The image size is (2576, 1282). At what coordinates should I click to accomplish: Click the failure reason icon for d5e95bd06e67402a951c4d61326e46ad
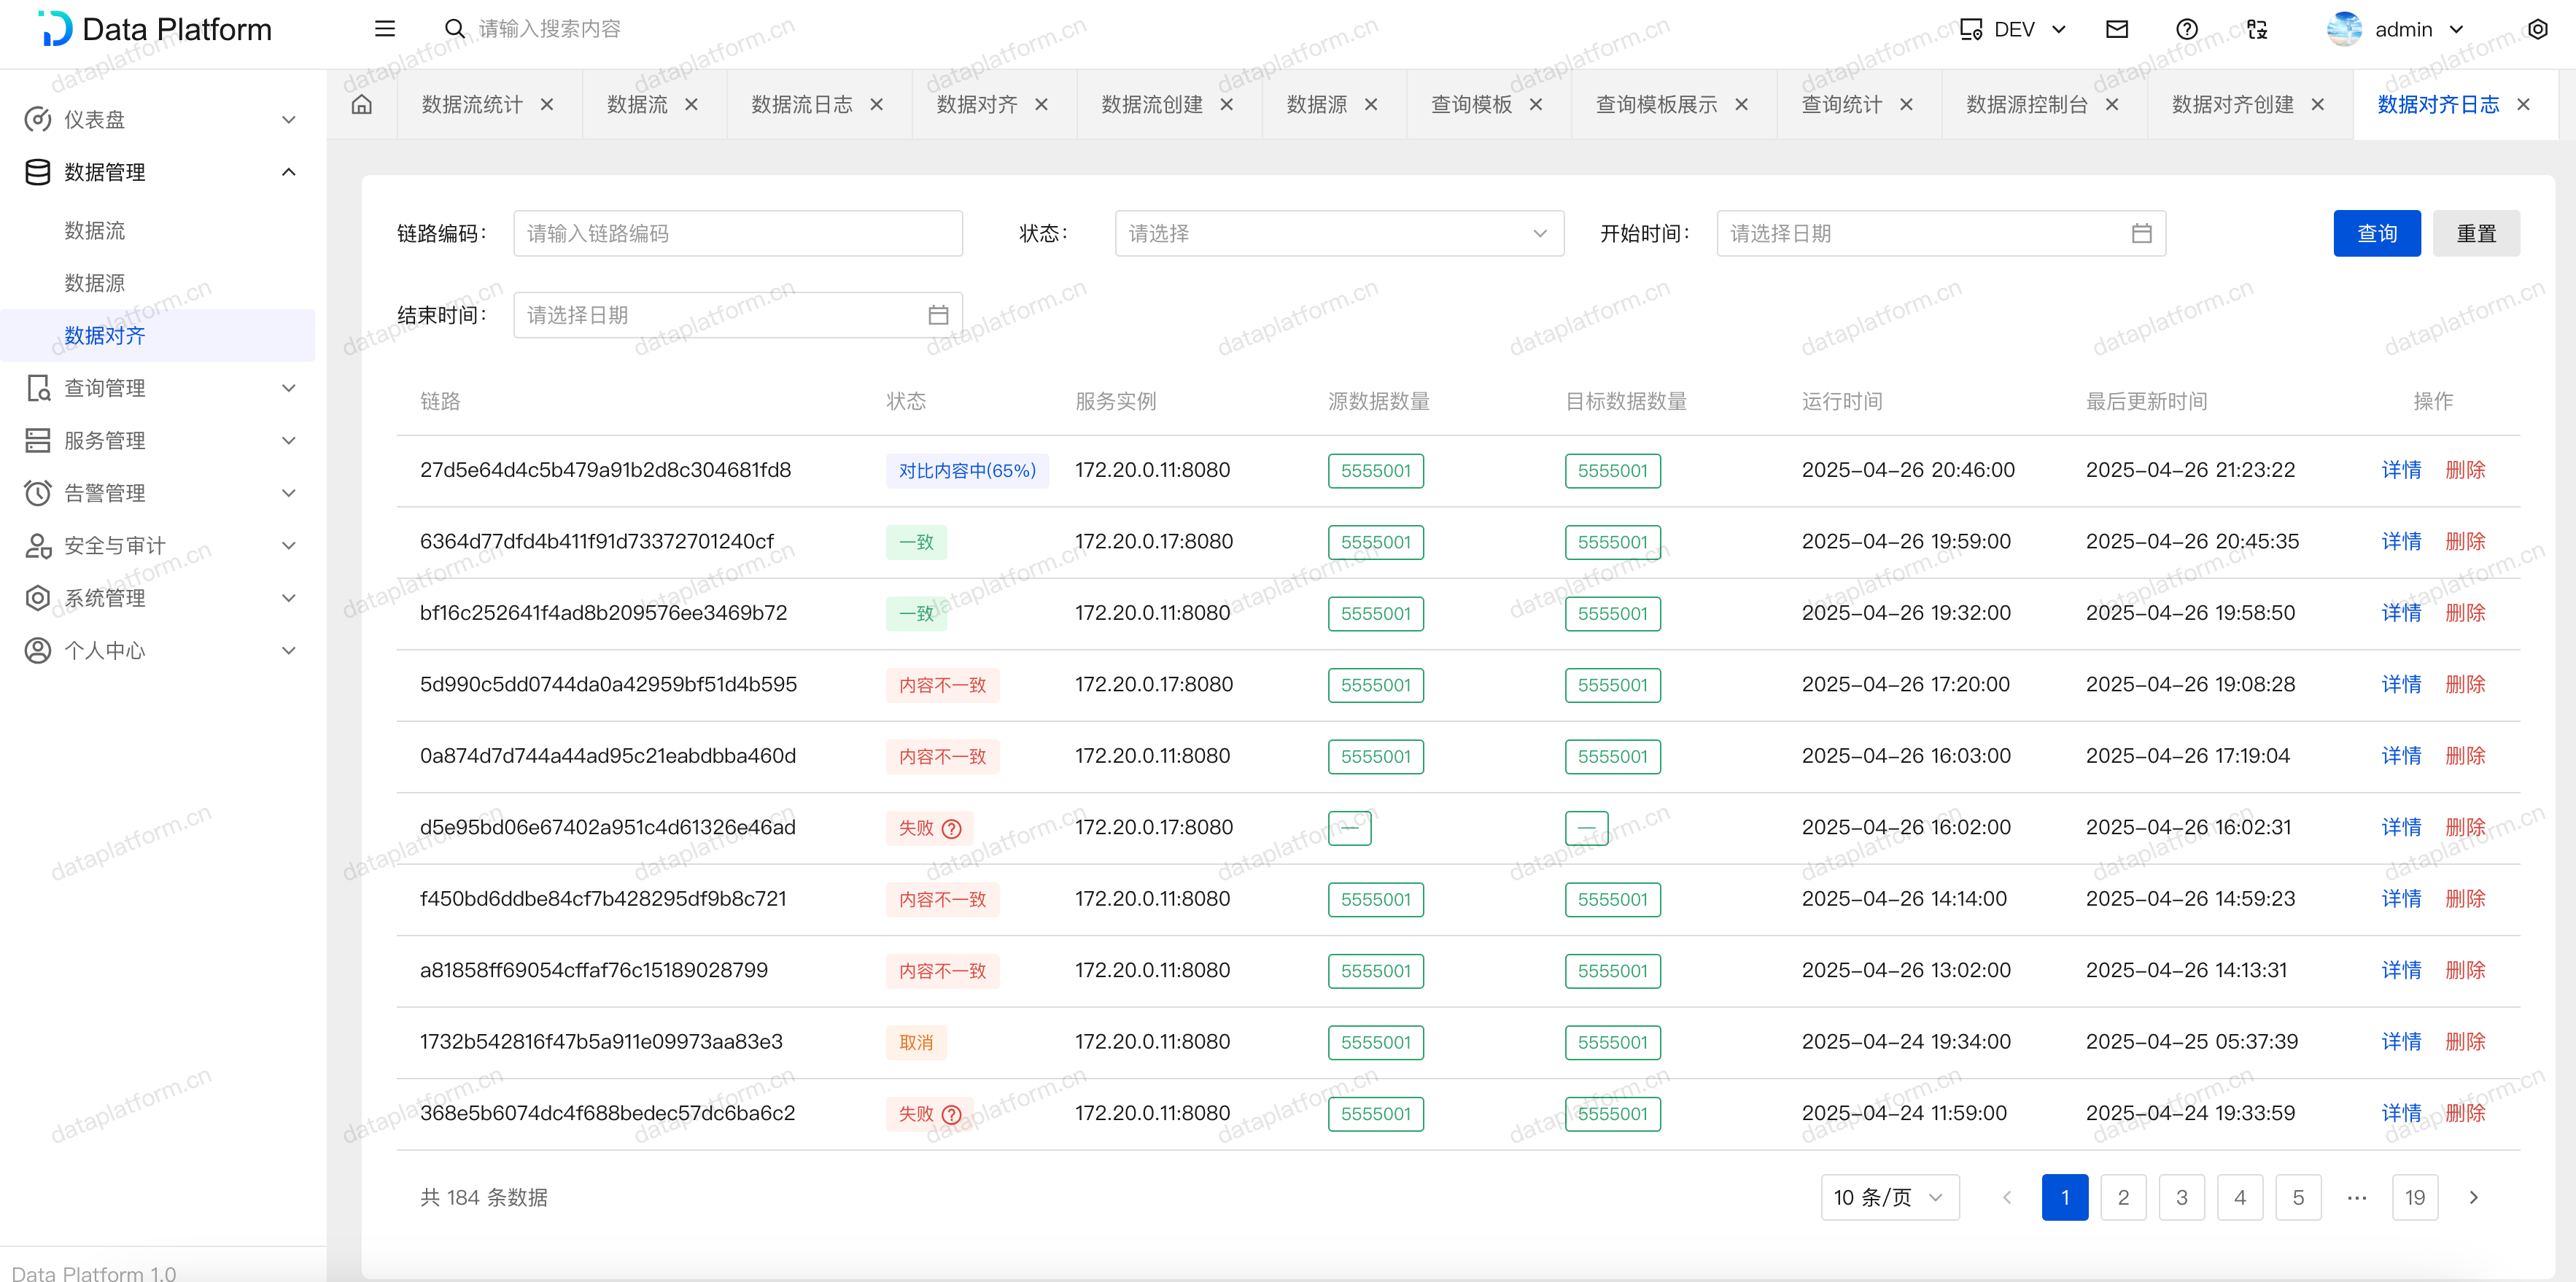point(952,828)
